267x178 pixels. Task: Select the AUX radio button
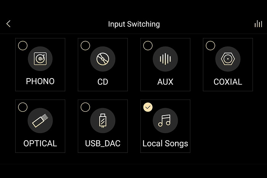pyautogui.click(x=148, y=46)
